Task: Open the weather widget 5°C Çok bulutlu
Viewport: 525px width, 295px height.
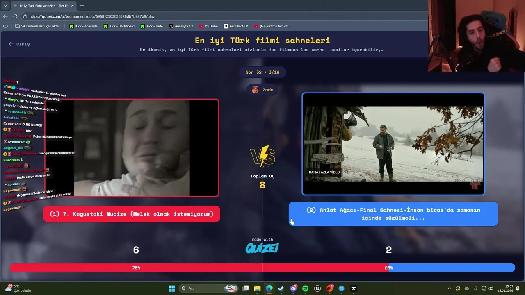Action: 18,288
